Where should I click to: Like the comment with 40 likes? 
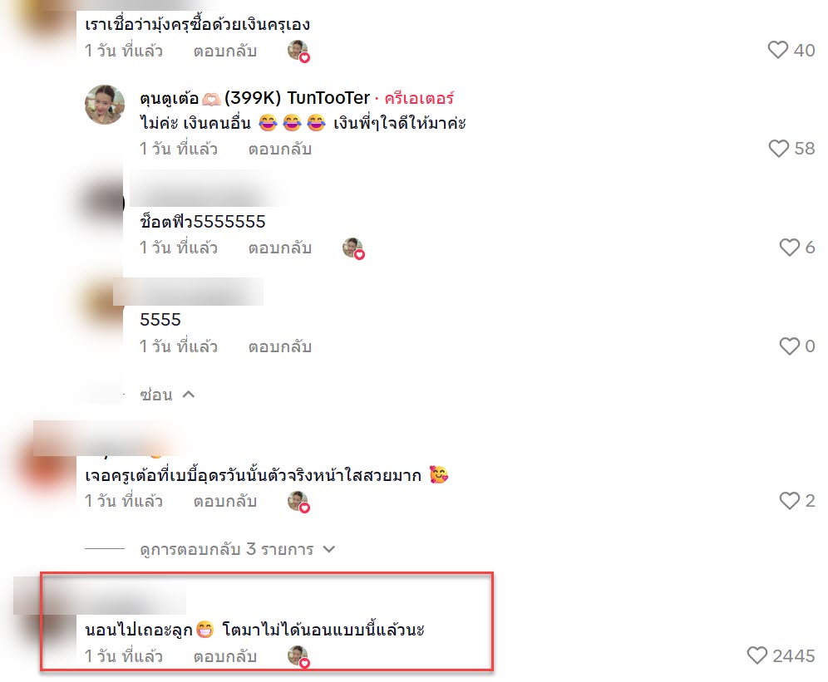tap(777, 50)
